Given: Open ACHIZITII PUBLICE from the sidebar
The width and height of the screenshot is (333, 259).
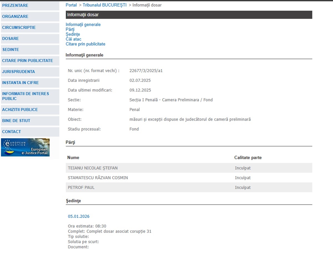Looking at the screenshot, I should pyautogui.click(x=20, y=110).
